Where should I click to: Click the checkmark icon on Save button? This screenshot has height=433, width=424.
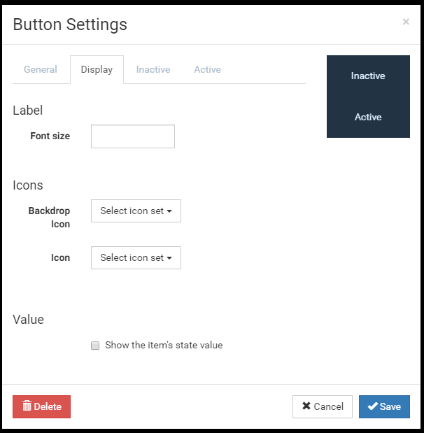pyautogui.click(x=372, y=406)
